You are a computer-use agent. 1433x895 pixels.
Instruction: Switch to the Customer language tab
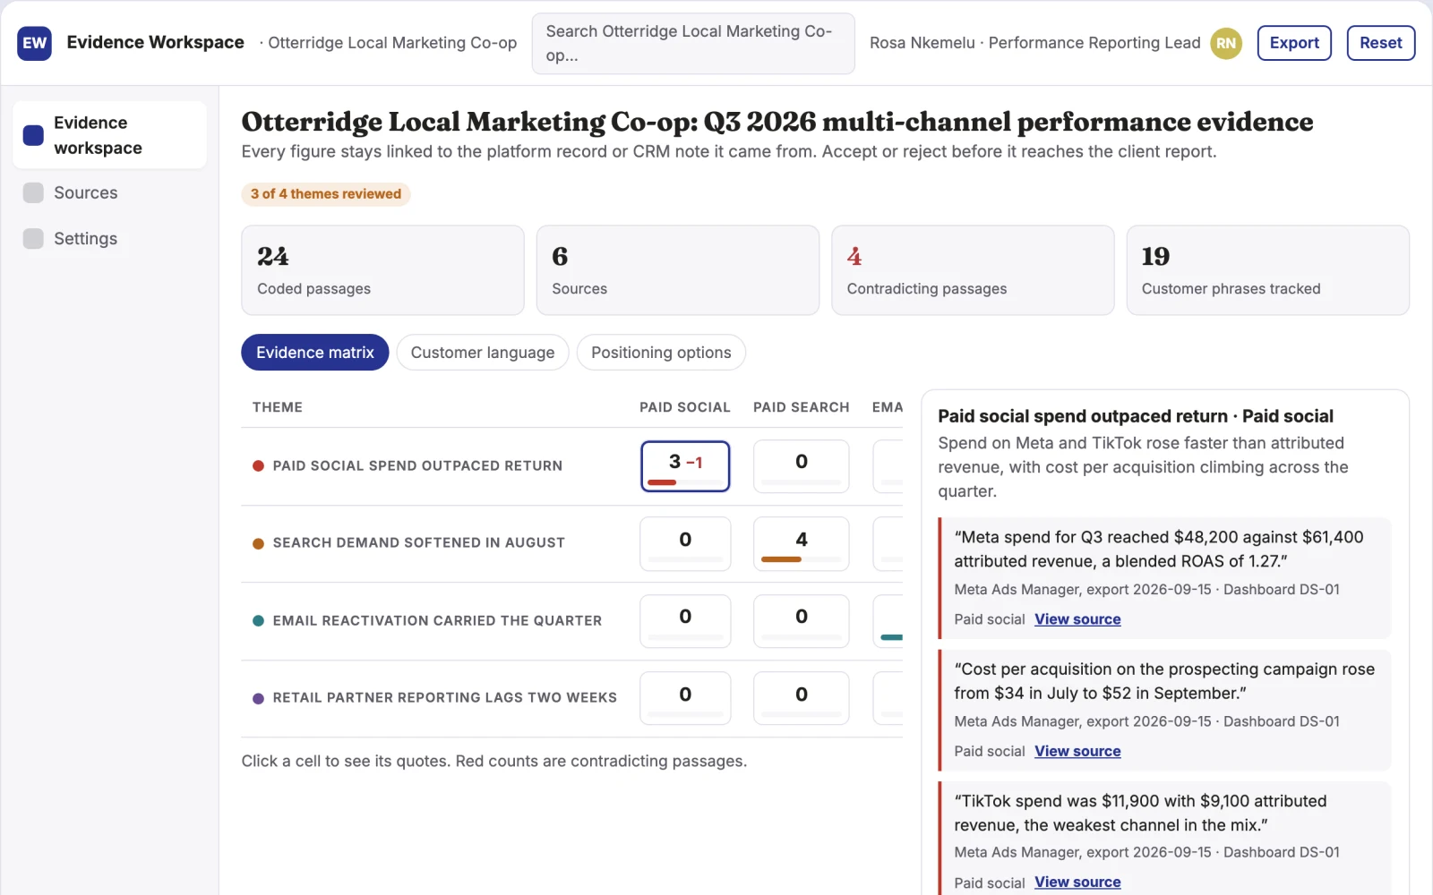(483, 353)
